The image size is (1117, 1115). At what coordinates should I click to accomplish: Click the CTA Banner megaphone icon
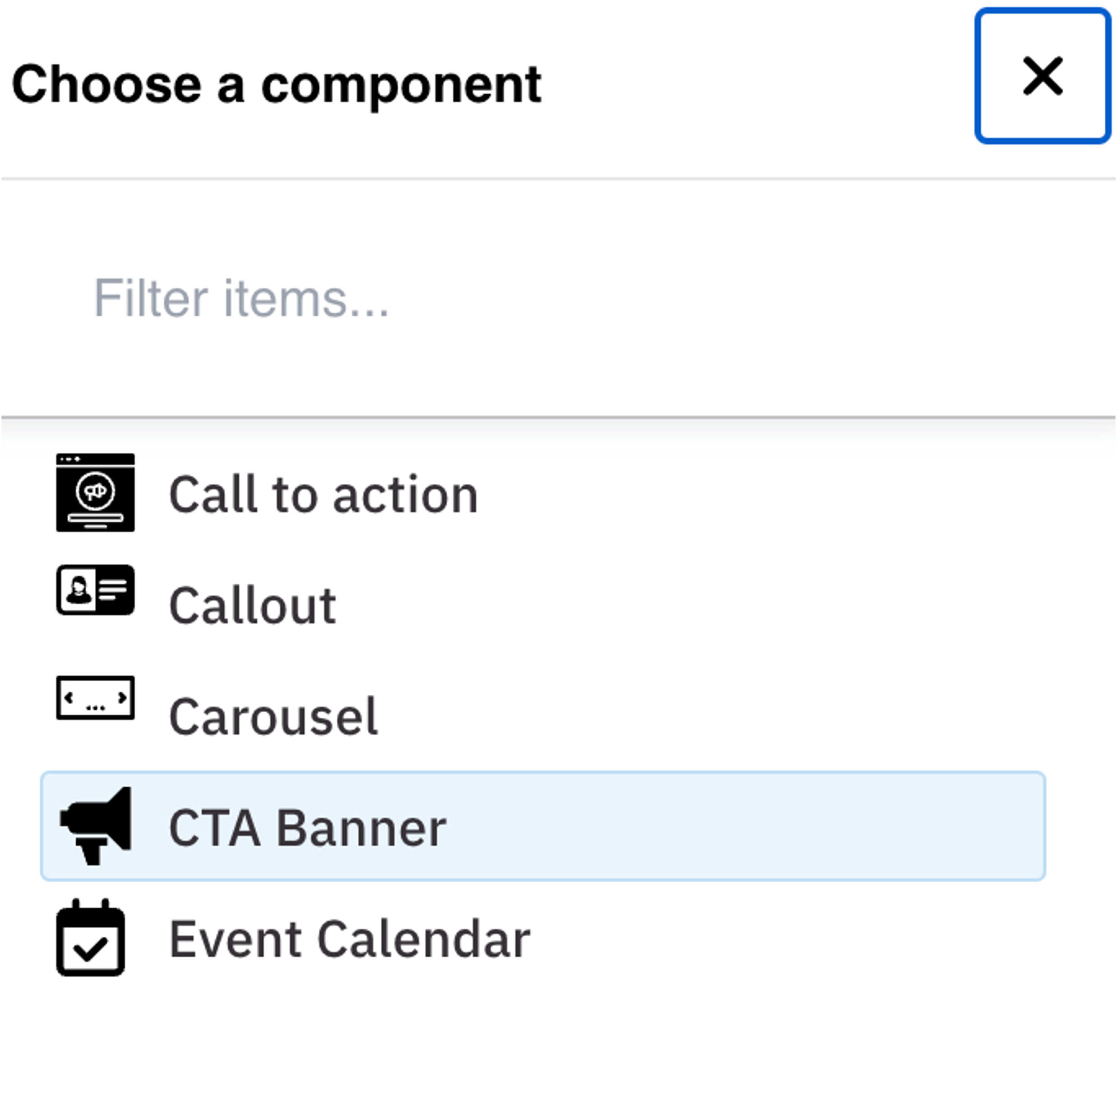pos(95,826)
